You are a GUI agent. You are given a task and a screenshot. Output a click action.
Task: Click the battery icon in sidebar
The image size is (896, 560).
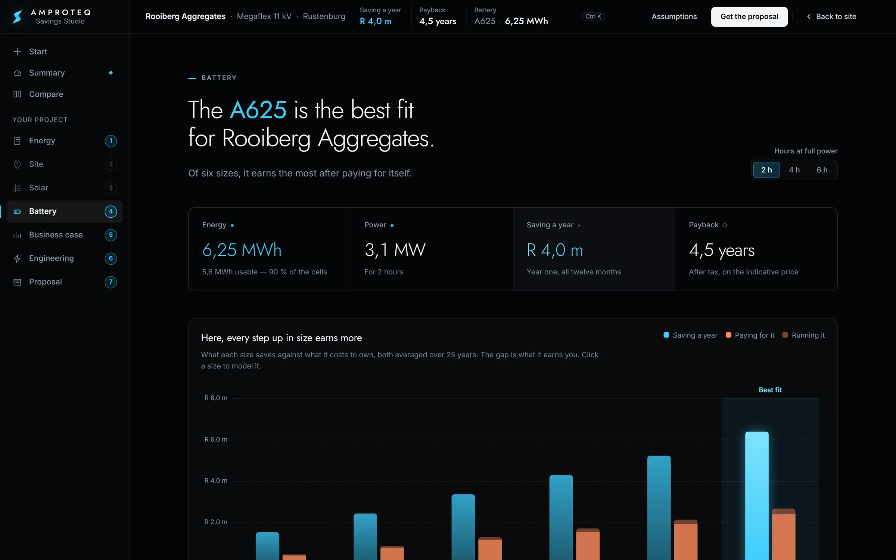point(17,211)
